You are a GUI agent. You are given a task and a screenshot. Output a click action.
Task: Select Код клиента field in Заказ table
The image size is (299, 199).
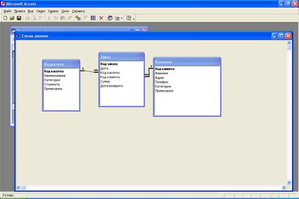click(x=110, y=77)
